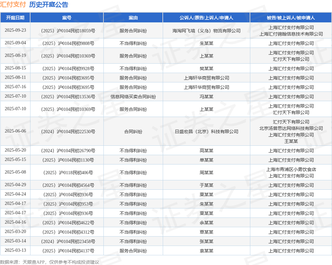Select date cell 2025-03-14
This screenshot has width=332, height=265.
click(x=15, y=241)
